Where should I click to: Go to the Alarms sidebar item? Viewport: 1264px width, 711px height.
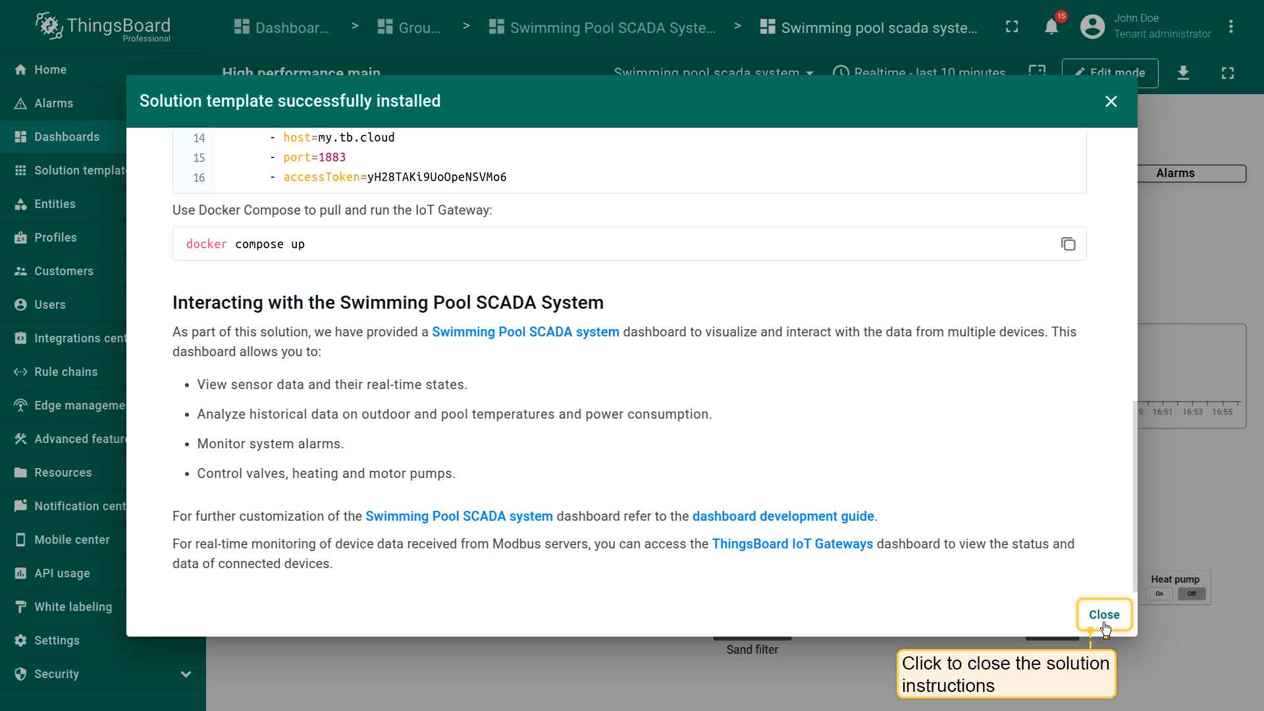[53, 103]
